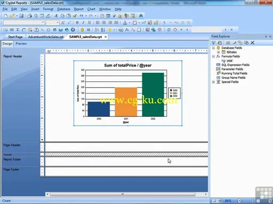Open the Insert menu
The width and height of the screenshot is (273, 204).
click(x=35, y=9)
